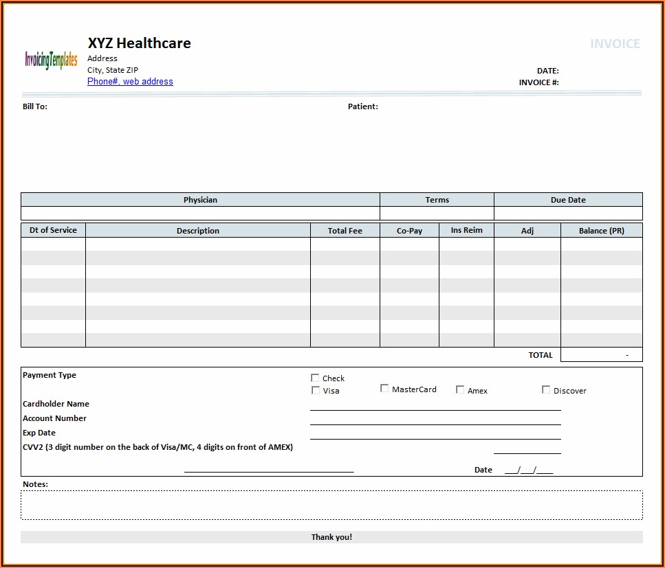Click the InvoicingTemplates logo
The width and height of the screenshot is (665, 568).
click(51, 60)
